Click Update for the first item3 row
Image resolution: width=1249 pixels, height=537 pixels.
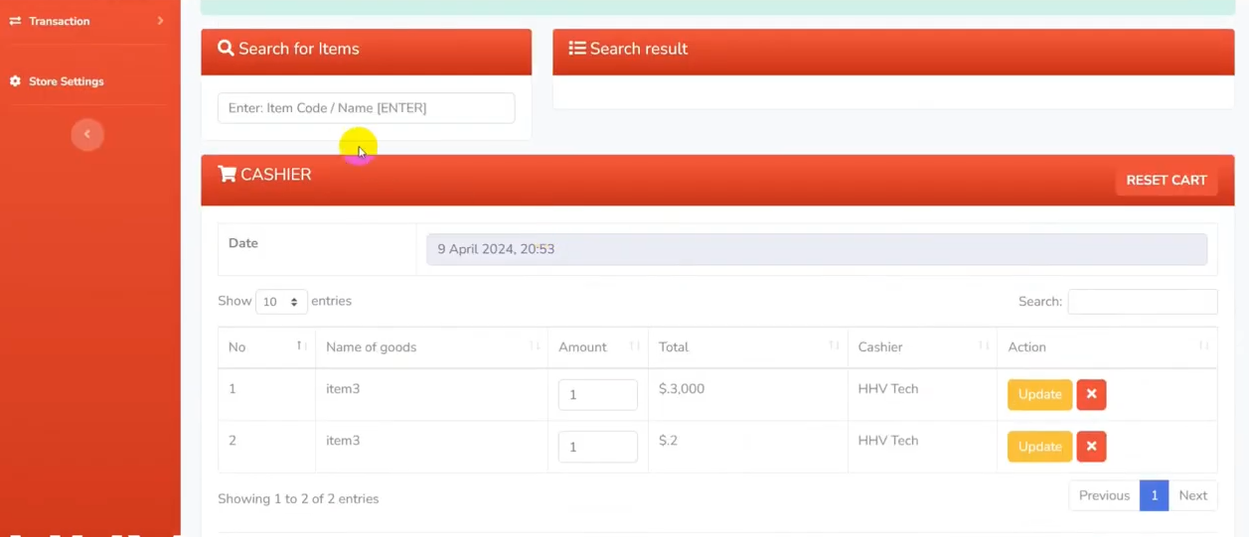tap(1039, 394)
